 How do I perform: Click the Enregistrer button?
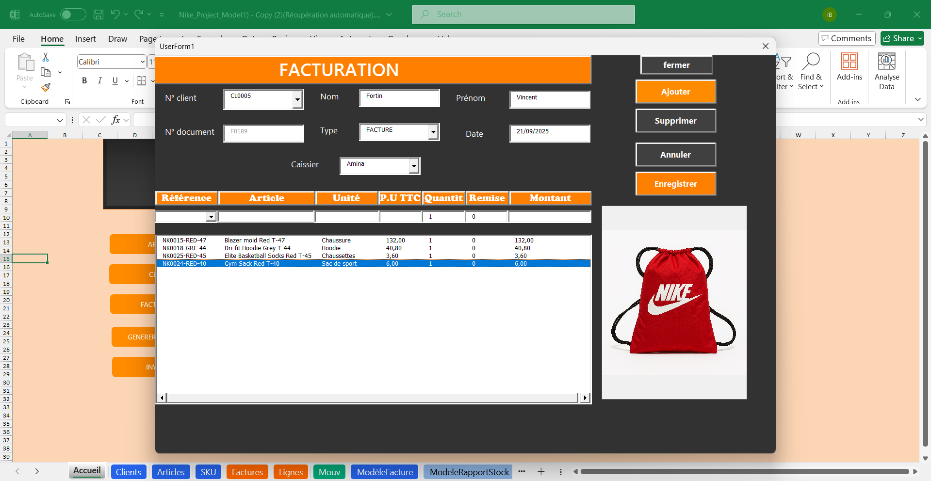coord(675,184)
